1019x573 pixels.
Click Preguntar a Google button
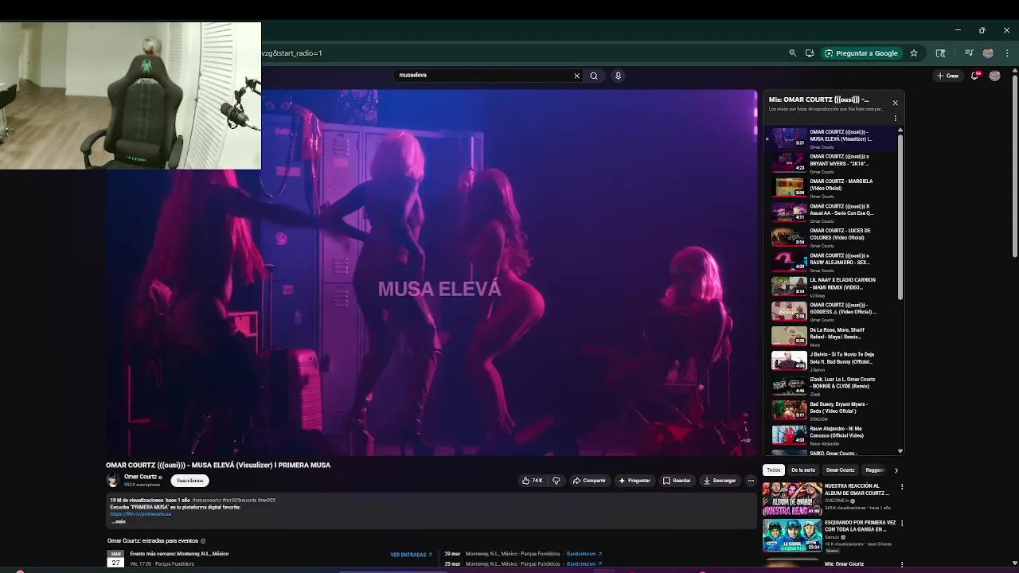click(x=861, y=53)
